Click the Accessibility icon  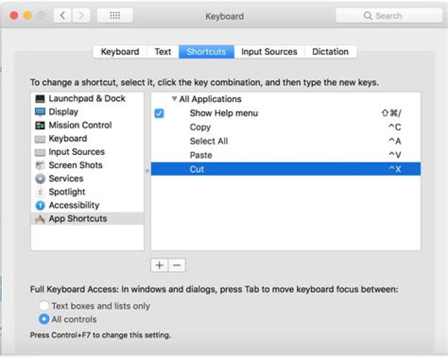[x=40, y=205]
